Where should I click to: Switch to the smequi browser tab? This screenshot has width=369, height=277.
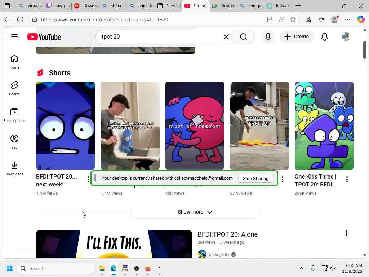(252, 6)
